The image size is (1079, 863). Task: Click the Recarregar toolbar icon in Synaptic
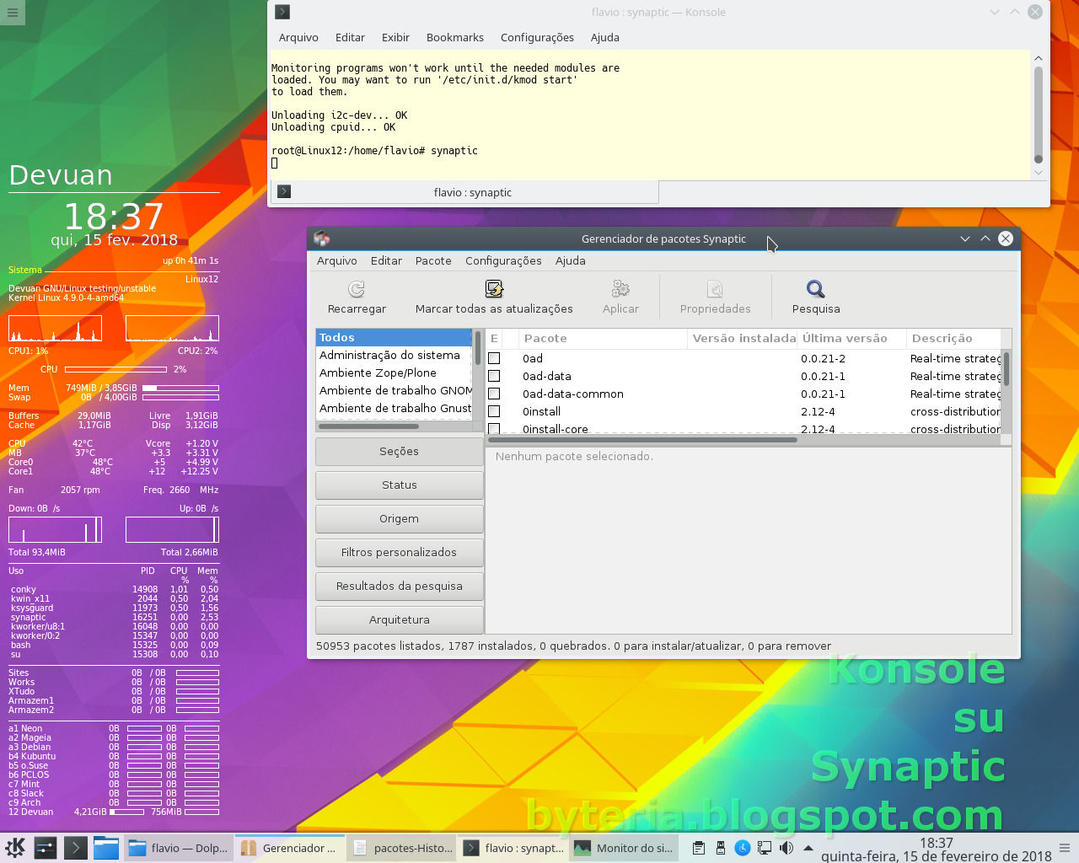[356, 289]
